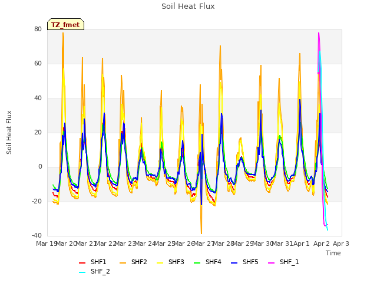Click the Mar 24 x-axis tick label
The height and width of the screenshot is (283, 377).
[145, 243]
